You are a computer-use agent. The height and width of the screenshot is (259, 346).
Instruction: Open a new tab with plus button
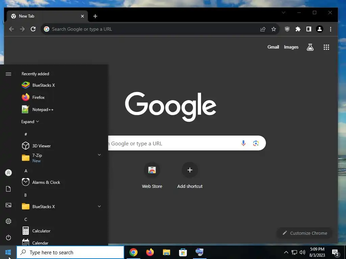(x=95, y=16)
